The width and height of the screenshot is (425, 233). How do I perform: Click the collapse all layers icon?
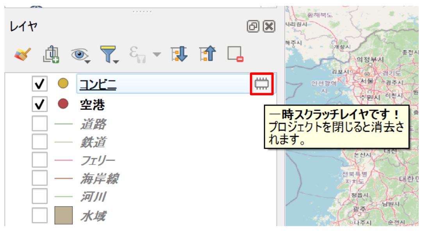(x=207, y=54)
